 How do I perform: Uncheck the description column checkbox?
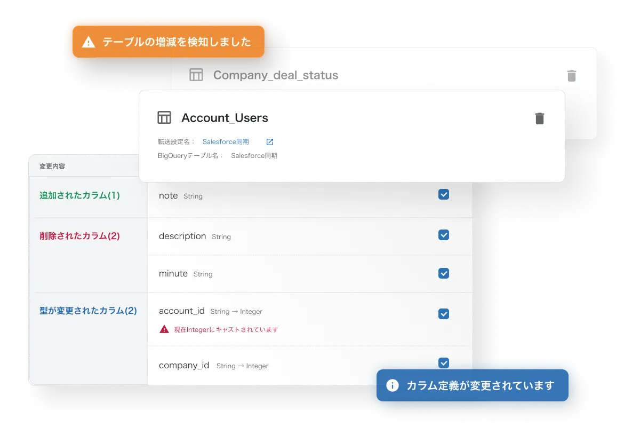point(443,235)
